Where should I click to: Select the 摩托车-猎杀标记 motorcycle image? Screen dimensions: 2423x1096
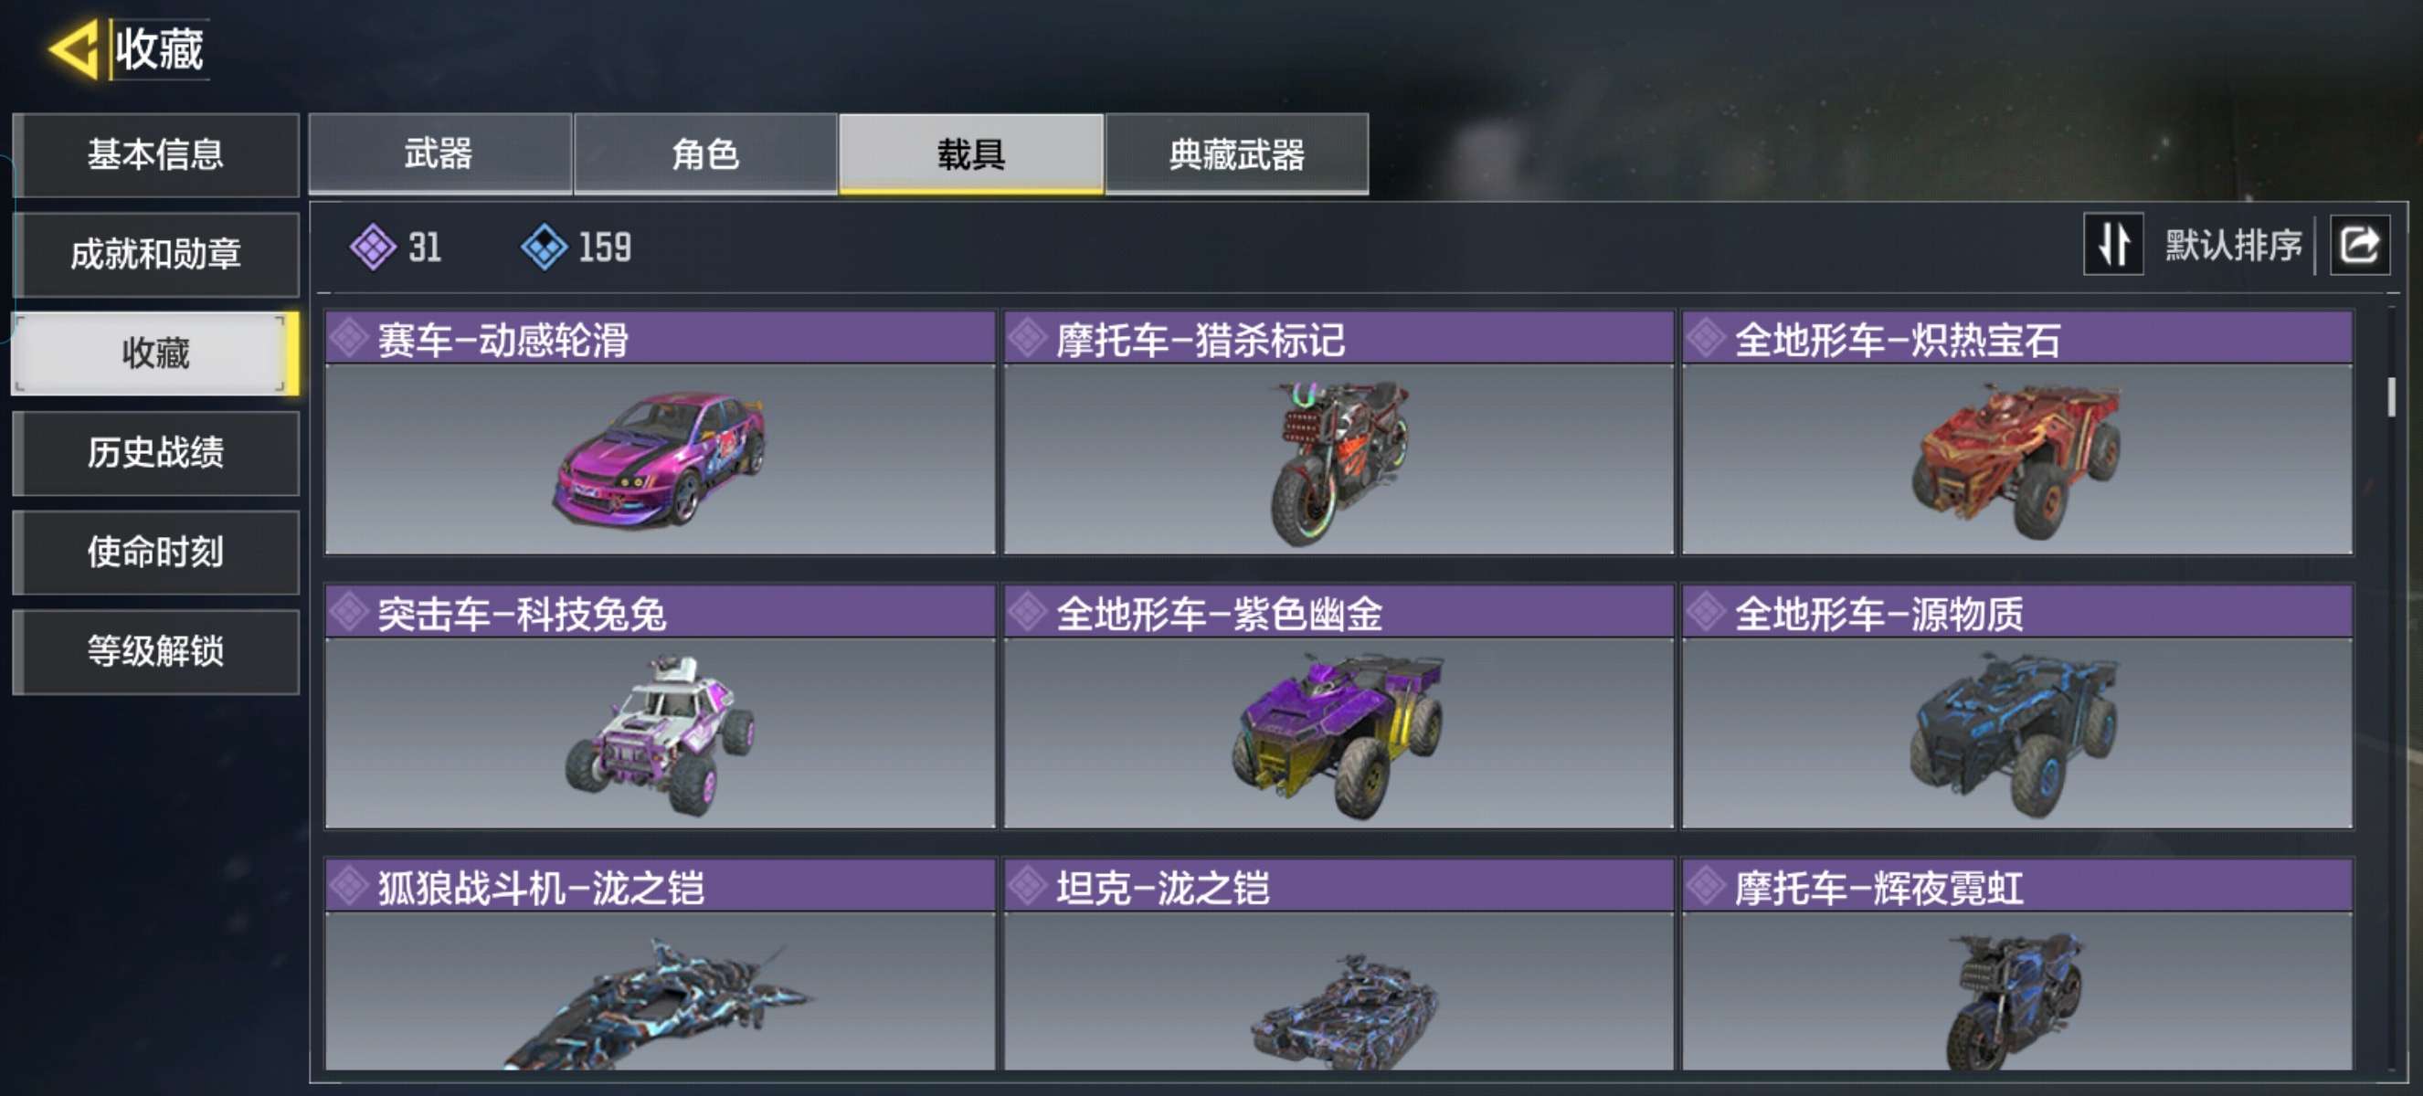click(1338, 462)
